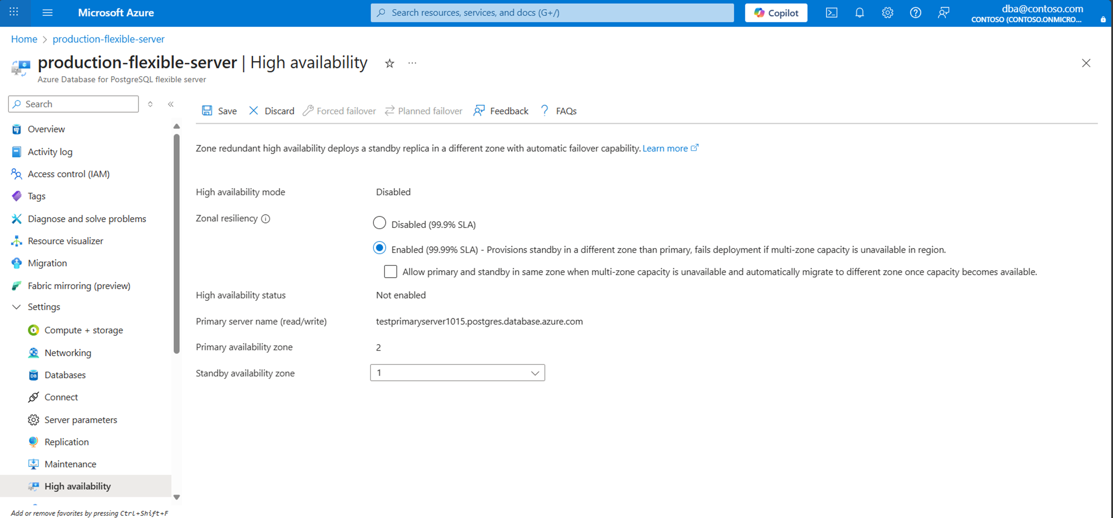Select Enabled (99.99% SLA) radio option
1113x518 pixels.
point(379,248)
